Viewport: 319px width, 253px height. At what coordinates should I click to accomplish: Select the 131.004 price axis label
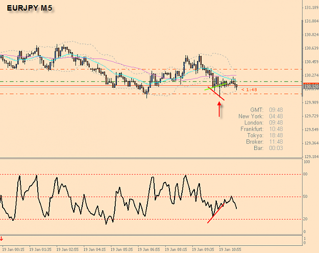click(311, 21)
